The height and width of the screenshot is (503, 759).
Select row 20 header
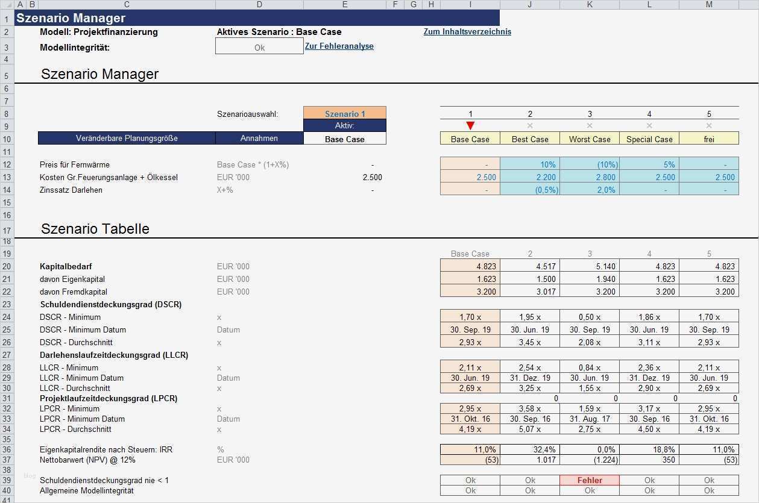coord(7,266)
